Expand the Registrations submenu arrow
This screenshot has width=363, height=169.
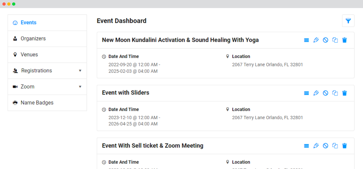point(80,71)
